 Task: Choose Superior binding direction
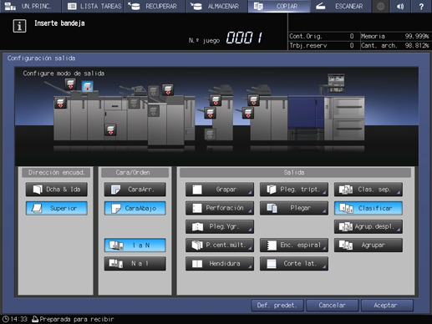pos(57,208)
